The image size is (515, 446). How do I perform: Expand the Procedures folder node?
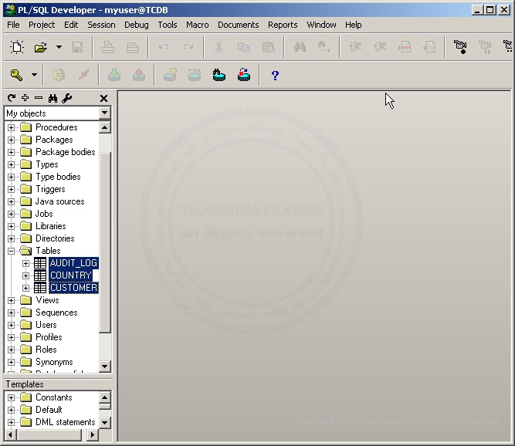(x=11, y=127)
